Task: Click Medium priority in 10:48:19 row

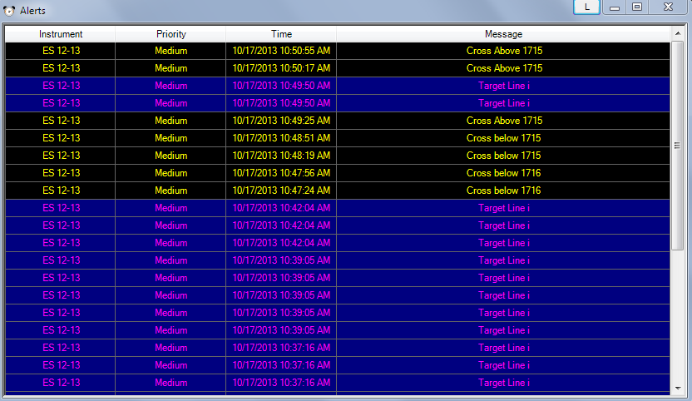Action: point(171,156)
